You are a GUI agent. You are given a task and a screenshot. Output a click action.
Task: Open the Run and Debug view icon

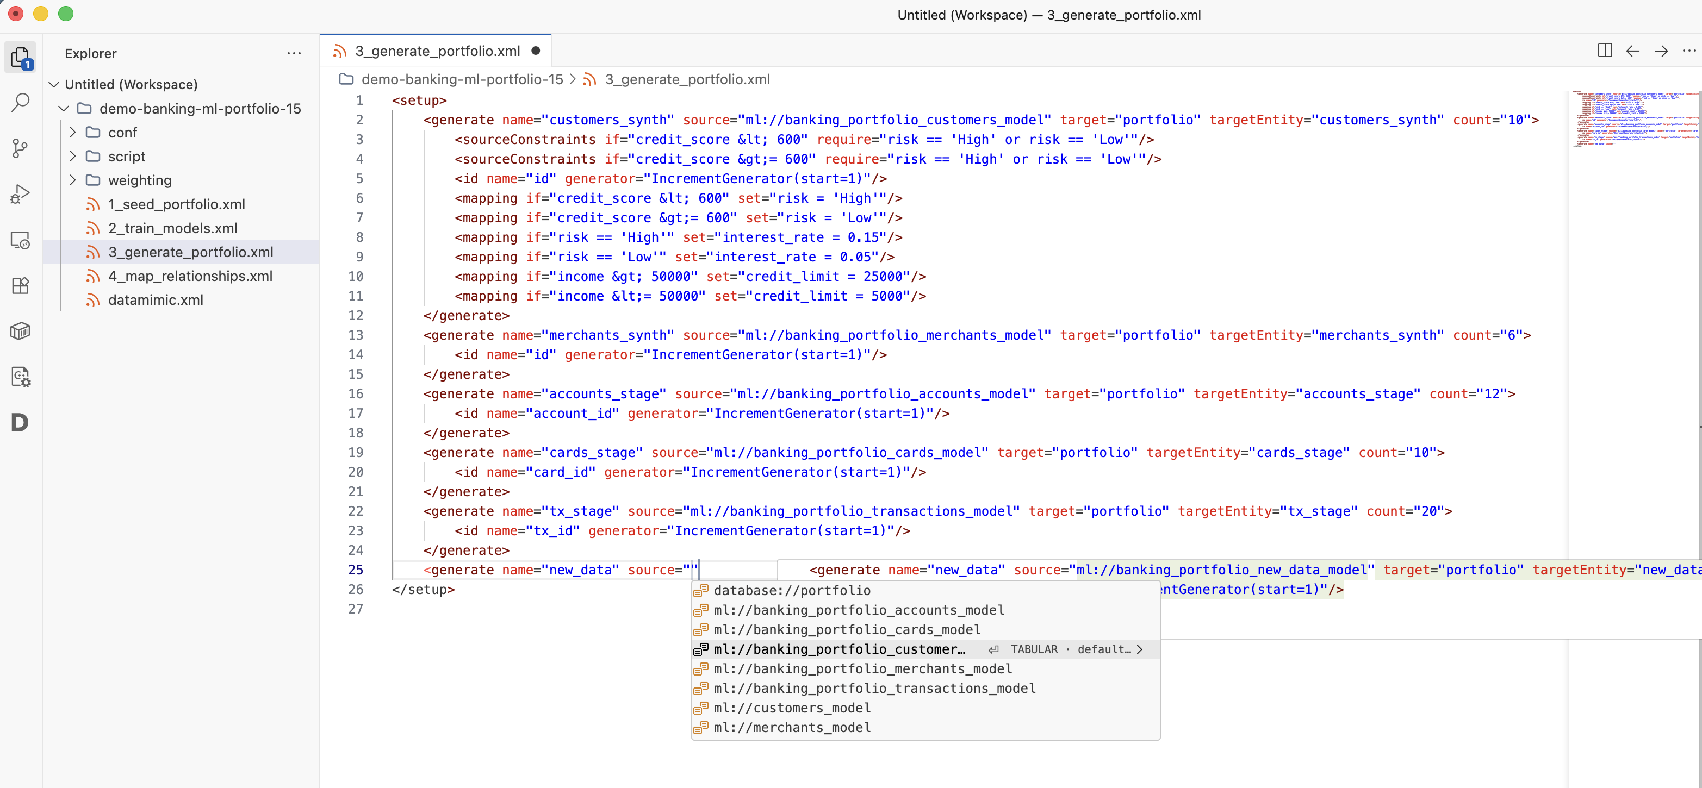point(21,193)
